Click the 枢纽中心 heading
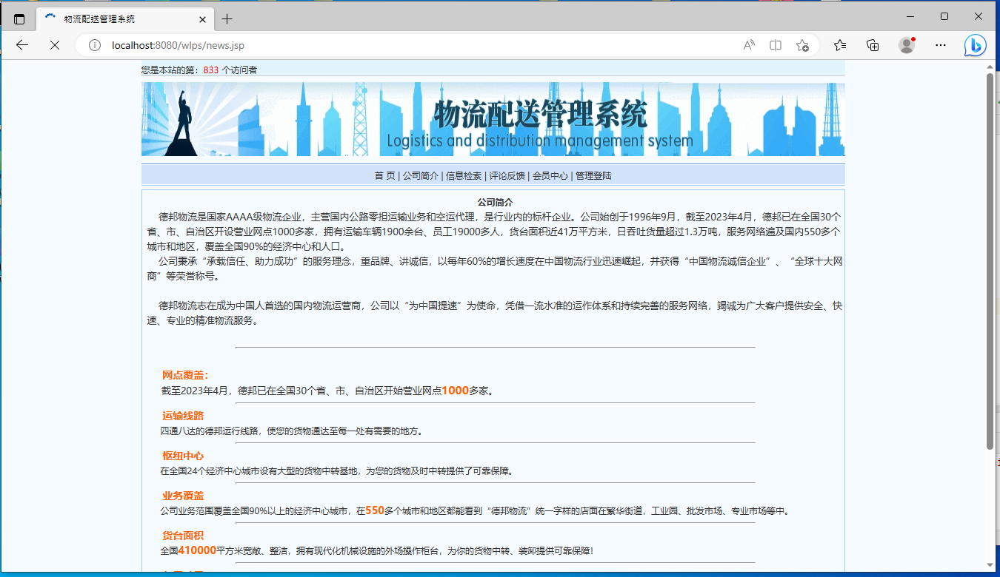The height and width of the screenshot is (577, 1000). point(183,456)
